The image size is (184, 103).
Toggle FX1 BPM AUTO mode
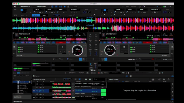coord(84,12)
